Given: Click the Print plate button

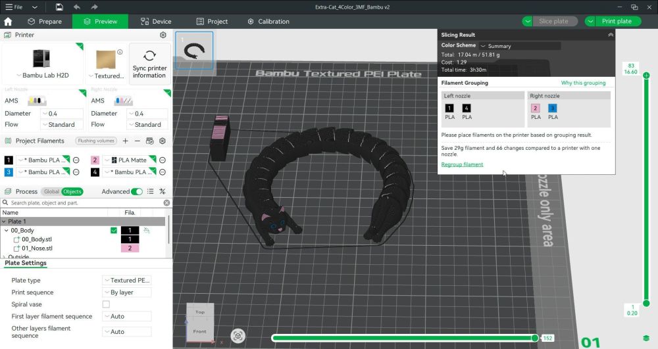Looking at the screenshot, I should (616, 21).
